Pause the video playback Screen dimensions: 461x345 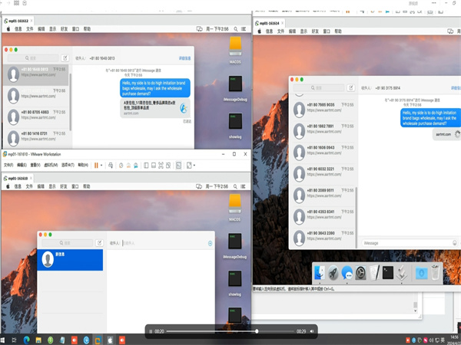[150, 331]
